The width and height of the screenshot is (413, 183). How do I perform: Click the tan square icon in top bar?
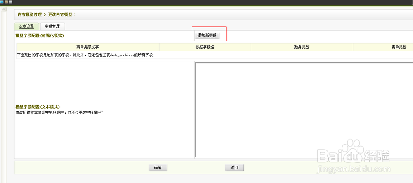tap(6, 2)
